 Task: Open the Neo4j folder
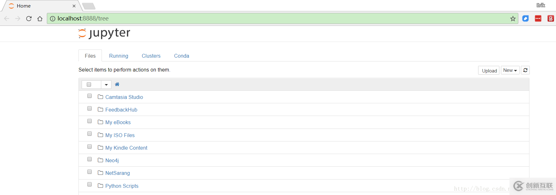pyautogui.click(x=112, y=160)
